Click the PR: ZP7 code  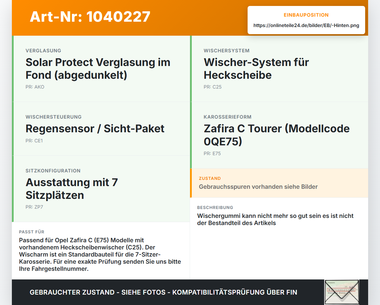coord(34,207)
